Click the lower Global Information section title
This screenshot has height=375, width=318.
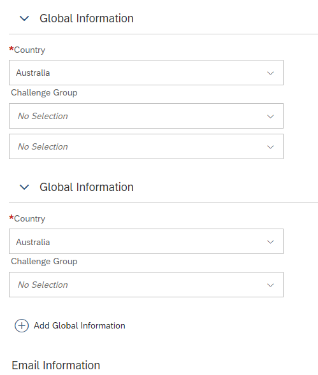(x=87, y=187)
